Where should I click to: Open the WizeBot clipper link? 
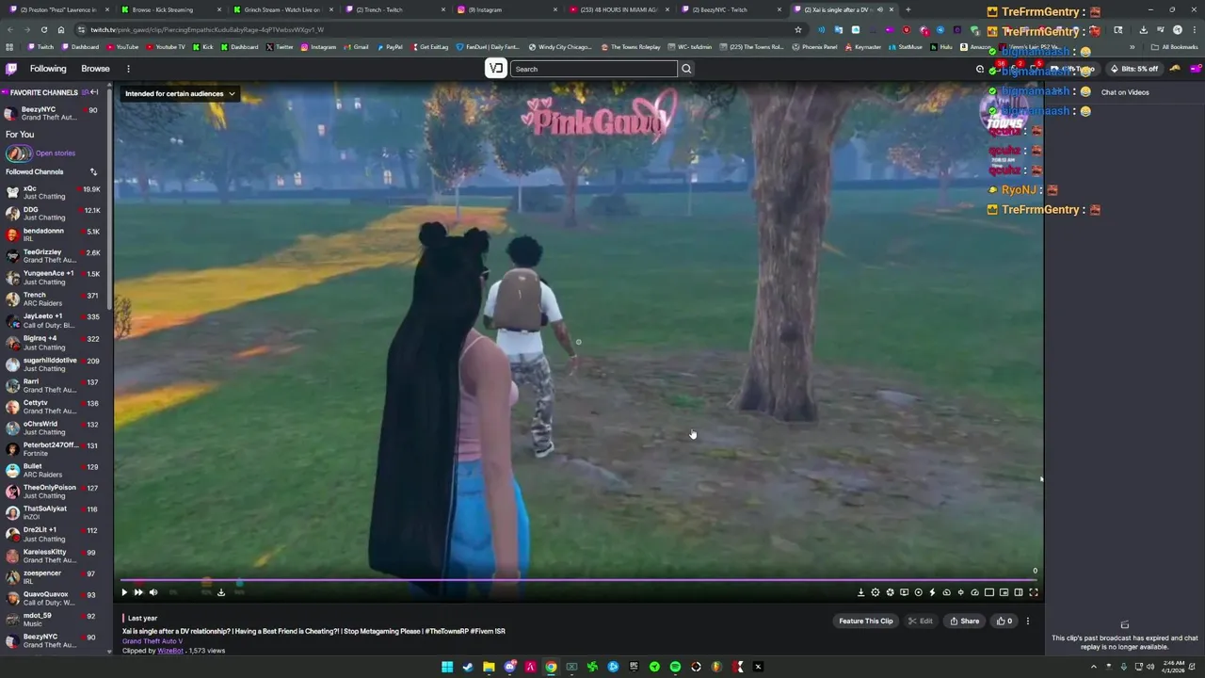170,651
